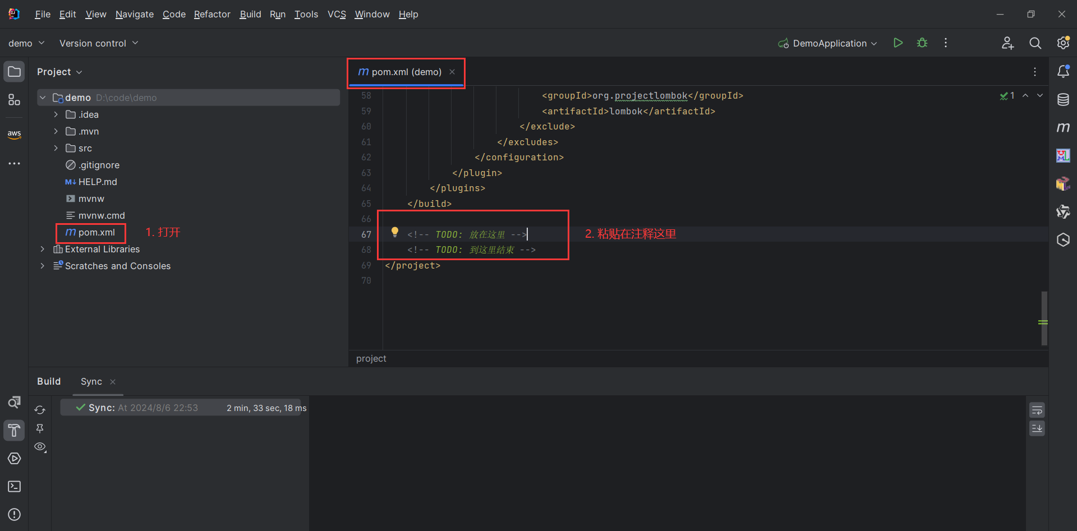Pin the Build tab with pin icon
This screenshot has height=531, width=1077.
tap(40, 428)
